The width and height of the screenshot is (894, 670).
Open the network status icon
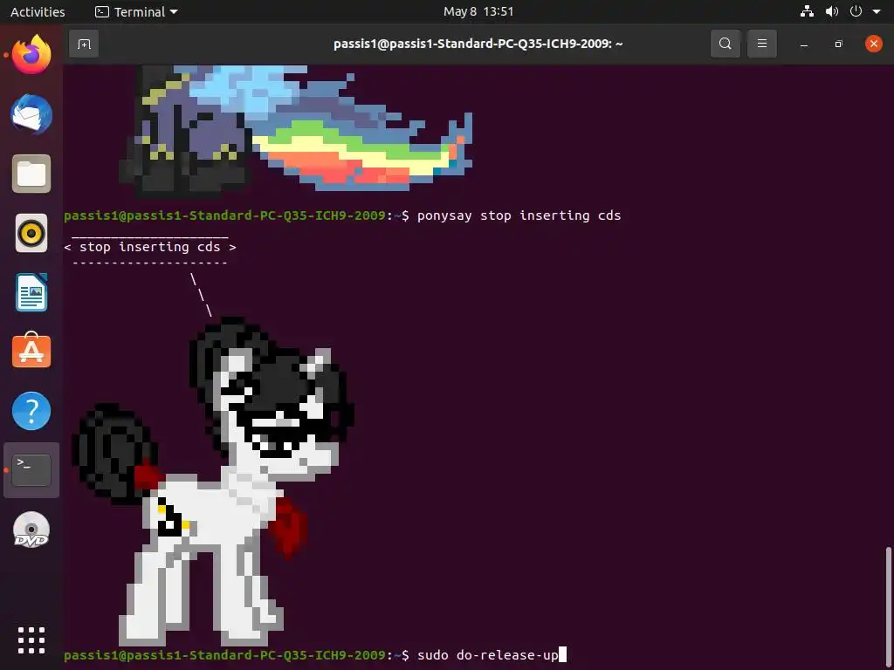pos(807,11)
